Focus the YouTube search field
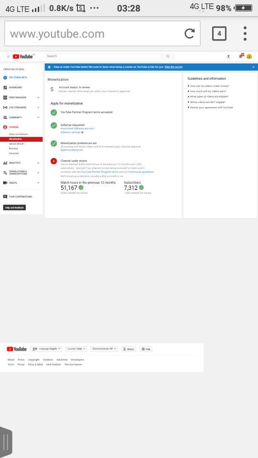The height and width of the screenshot is (458, 258). coord(103,56)
